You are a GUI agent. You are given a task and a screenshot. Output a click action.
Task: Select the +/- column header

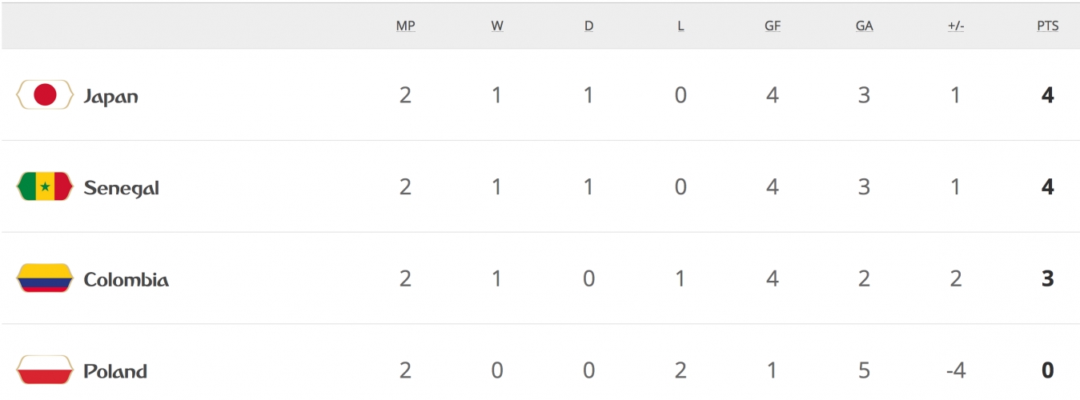[956, 26]
